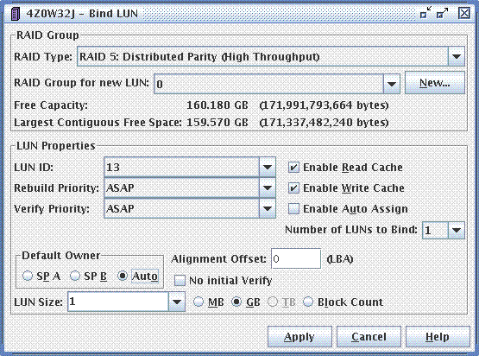Click the storage system icon in title bar

(15, 14)
